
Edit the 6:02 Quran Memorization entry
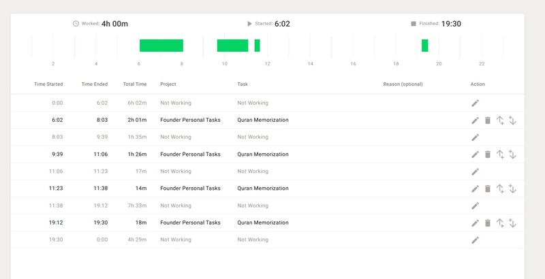(x=475, y=120)
